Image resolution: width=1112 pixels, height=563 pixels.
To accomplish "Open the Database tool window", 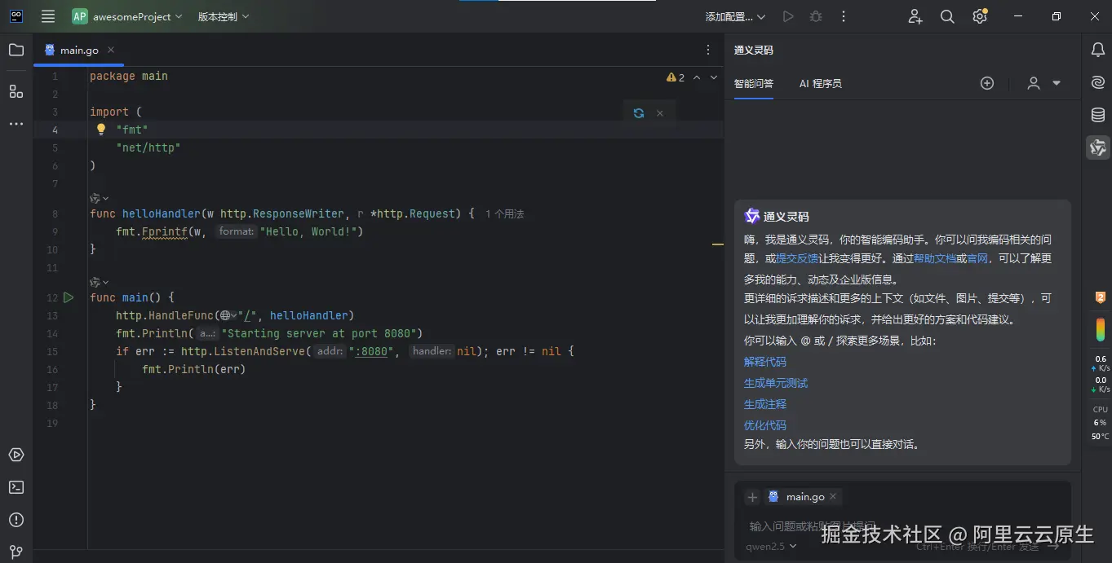I will pos(1098,115).
